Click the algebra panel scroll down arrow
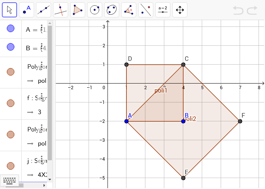This screenshot has height=189, width=265. point(50,180)
